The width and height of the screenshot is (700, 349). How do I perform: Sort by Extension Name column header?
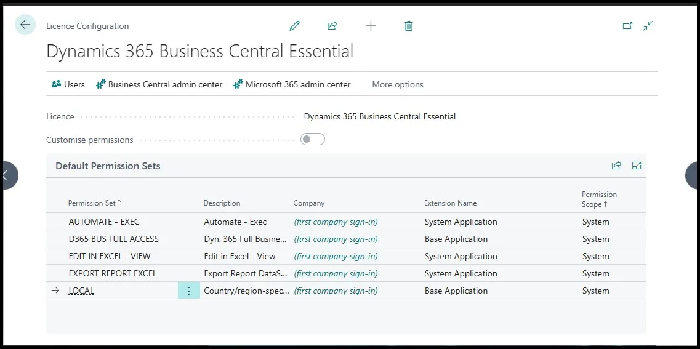(451, 203)
